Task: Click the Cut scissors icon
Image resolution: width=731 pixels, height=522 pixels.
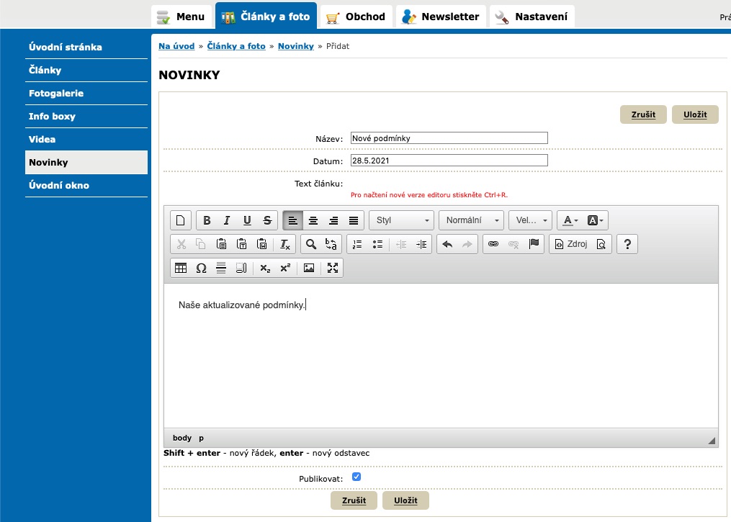Action: pos(181,244)
